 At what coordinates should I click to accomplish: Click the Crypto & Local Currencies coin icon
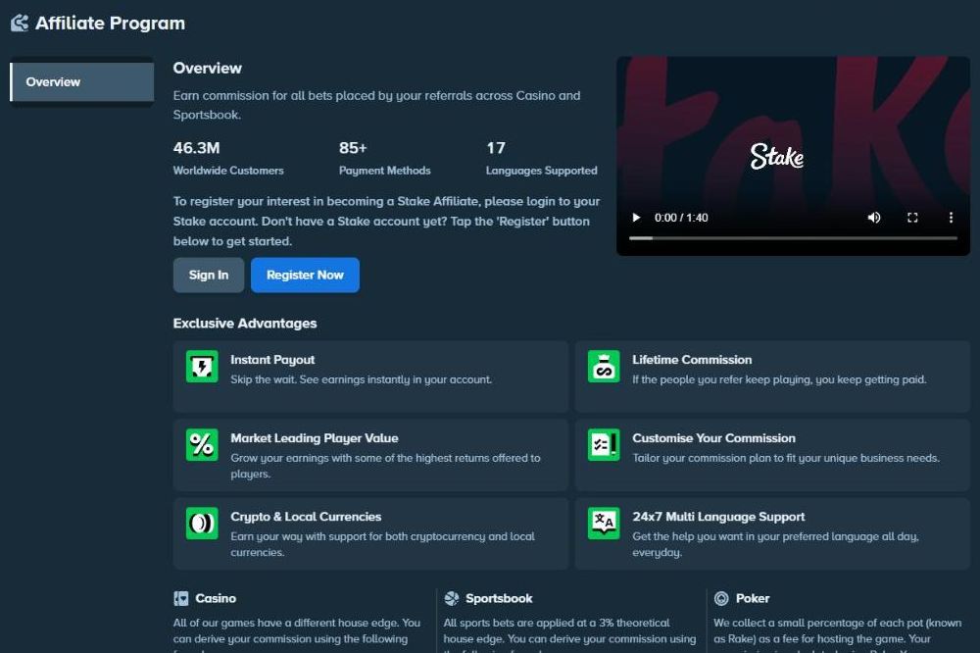pyautogui.click(x=202, y=523)
